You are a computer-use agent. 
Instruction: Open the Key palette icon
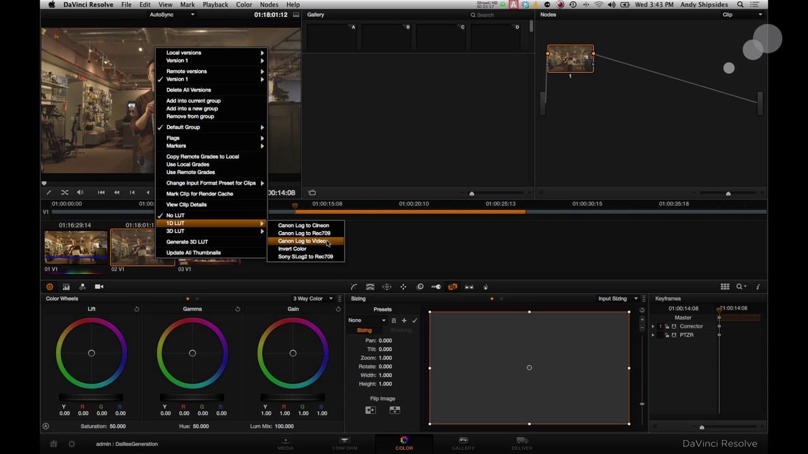[x=436, y=287]
